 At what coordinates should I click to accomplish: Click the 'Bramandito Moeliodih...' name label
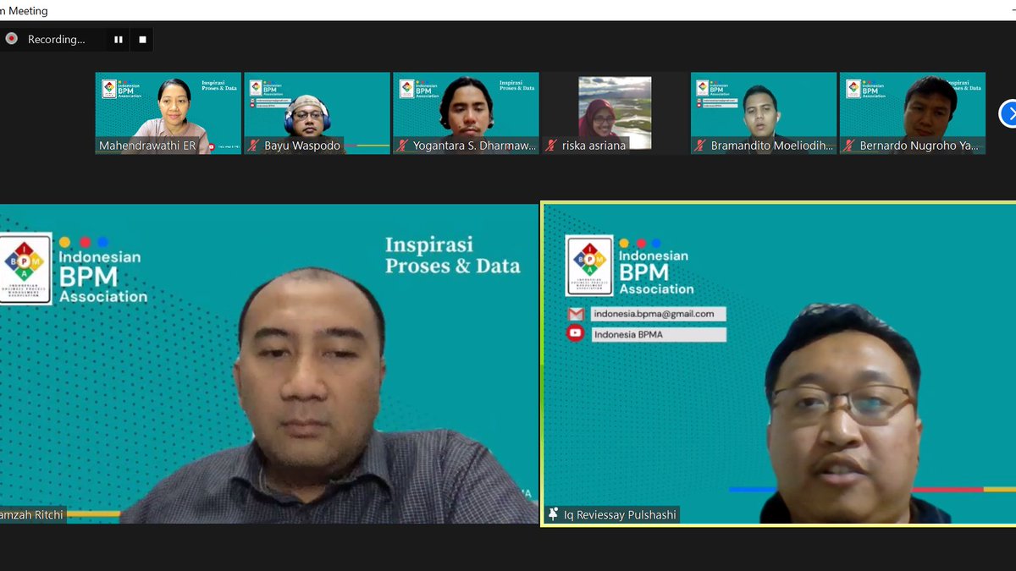click(772, 145)
